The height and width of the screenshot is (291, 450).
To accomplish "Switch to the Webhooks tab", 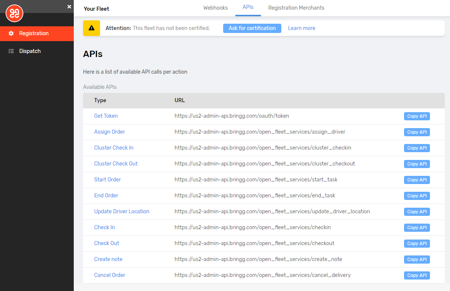I will tap(216, 7).
